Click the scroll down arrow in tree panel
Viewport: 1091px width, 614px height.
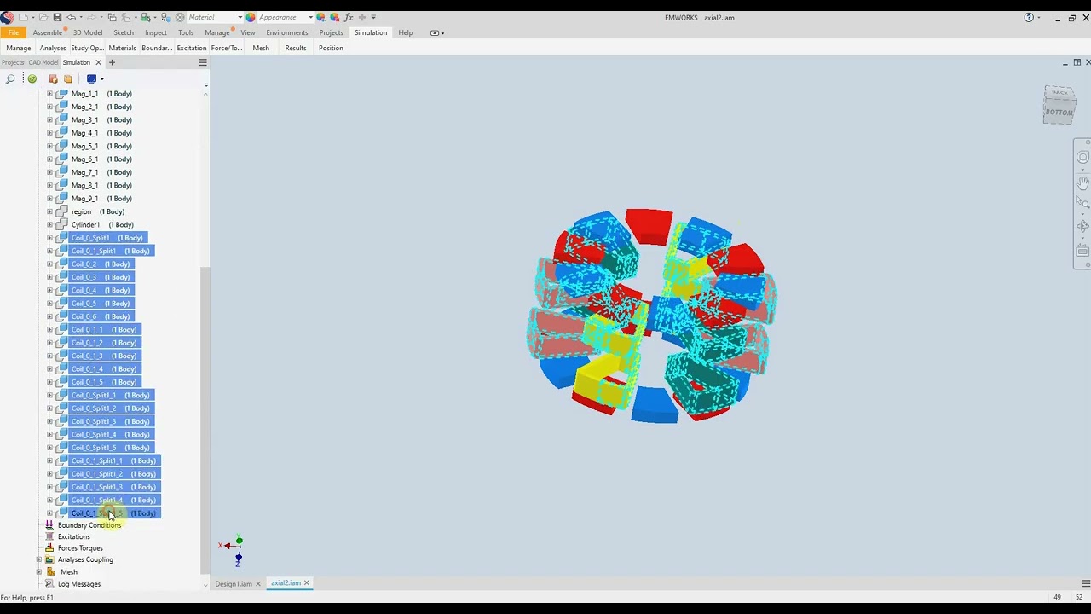(x=205, y=584)
